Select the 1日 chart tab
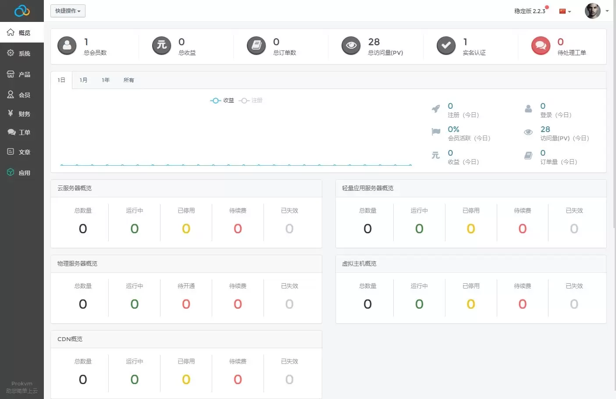 [x=61, y=80]
